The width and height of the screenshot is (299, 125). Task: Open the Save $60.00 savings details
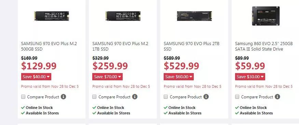(179, 77)
